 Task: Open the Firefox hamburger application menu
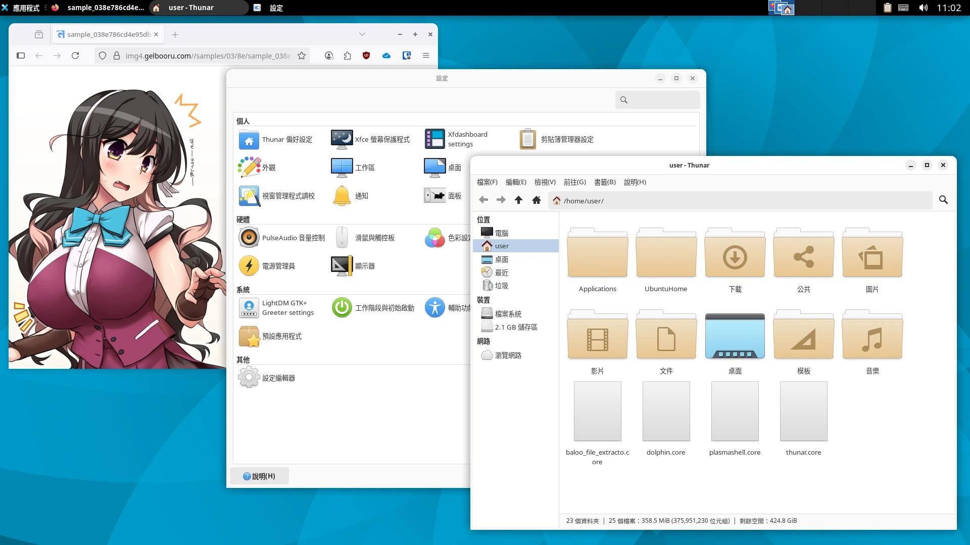pos(426,56)
